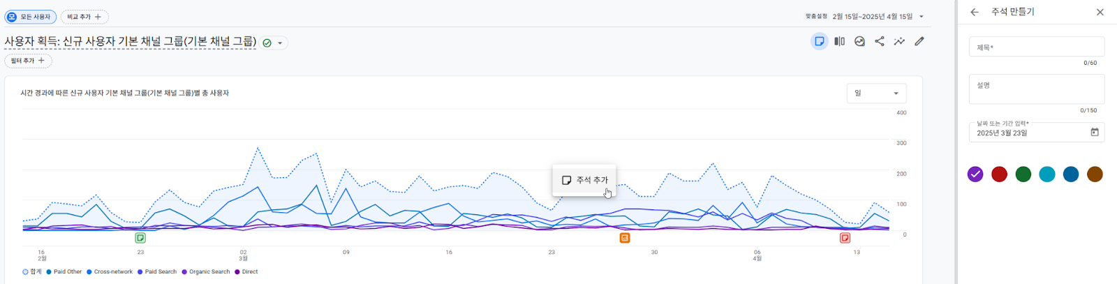
Task: Open the annotations (주석) panel icon
Action: tap(820, 41)
